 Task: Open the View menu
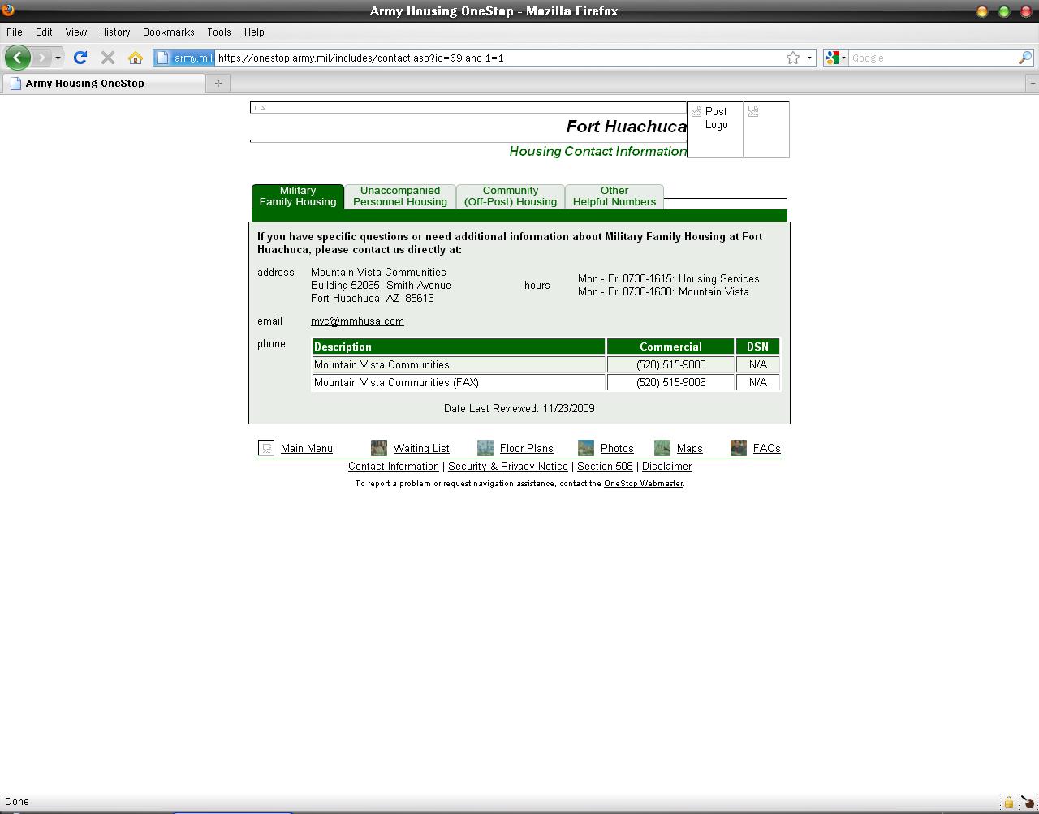pyautogui.click(x=75, y=32)
